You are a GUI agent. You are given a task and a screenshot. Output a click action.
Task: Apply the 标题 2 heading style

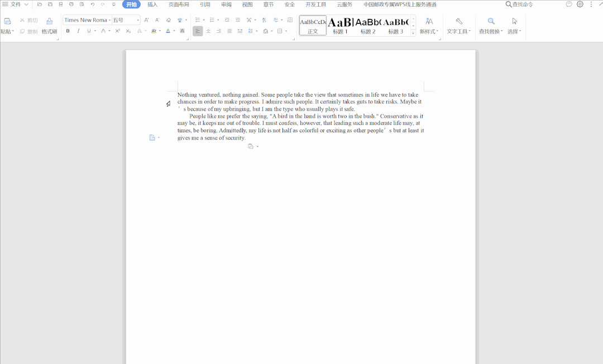368,26
